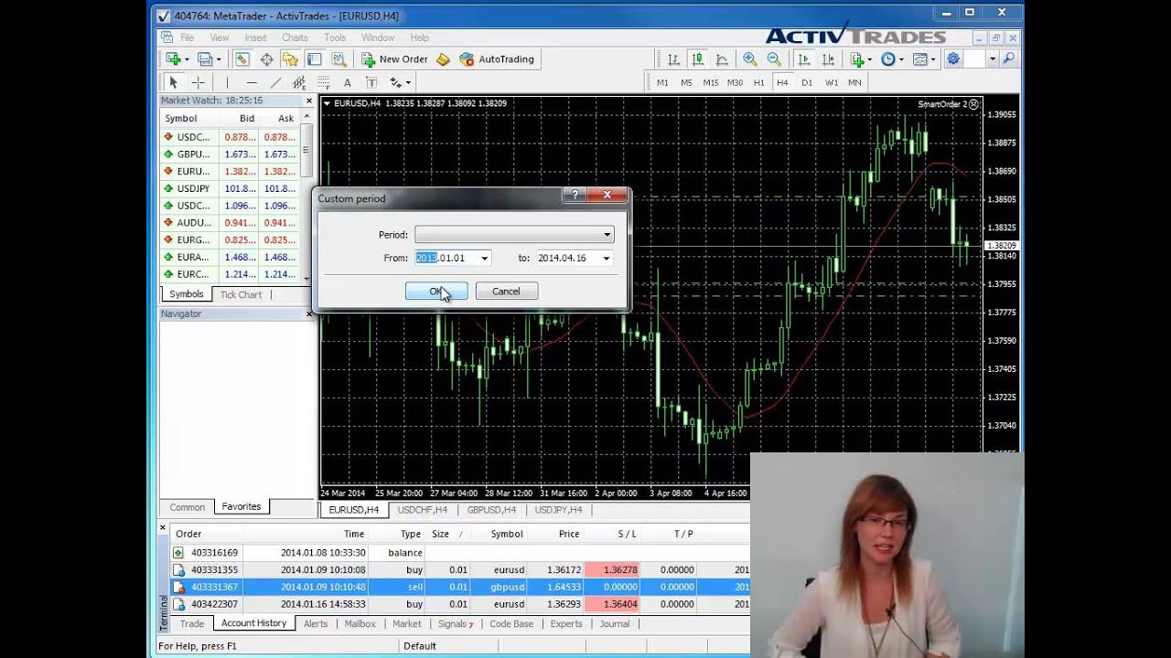Switch chart to bar chart style
Viewport: 1171px width, 658px height.
tap(673, 58)
